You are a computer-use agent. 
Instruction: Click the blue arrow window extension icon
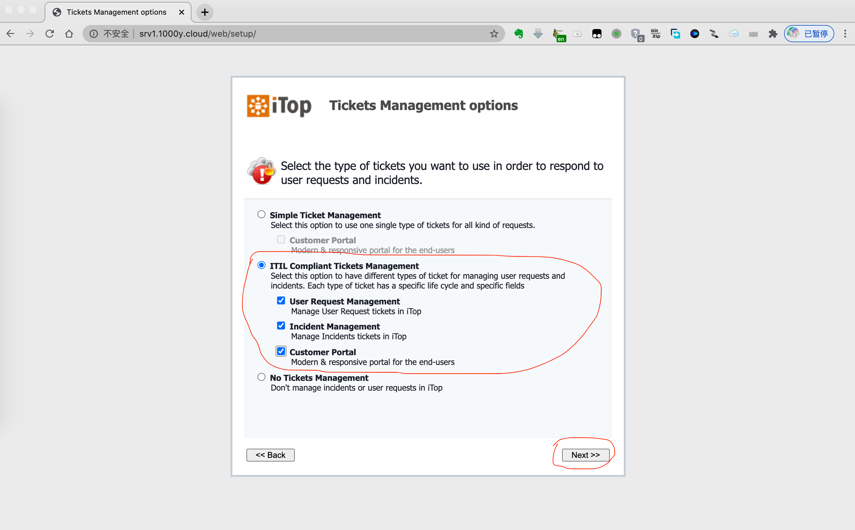pos(675,34)
